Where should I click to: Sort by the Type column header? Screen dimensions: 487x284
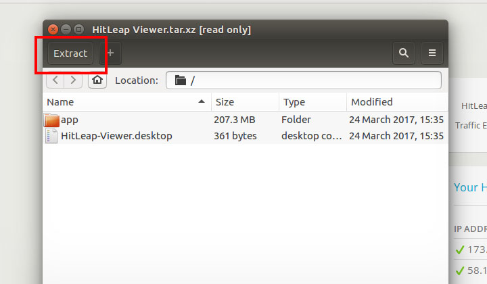click(x=312, y=102)
